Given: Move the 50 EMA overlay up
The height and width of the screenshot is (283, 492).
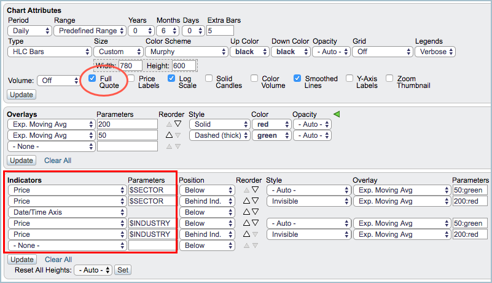Looking at the screenshot, I should point(169,135).
